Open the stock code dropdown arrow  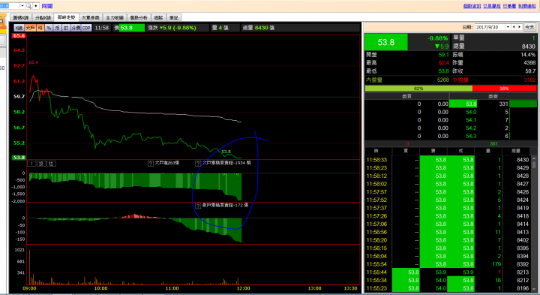[x=22, y=6]
